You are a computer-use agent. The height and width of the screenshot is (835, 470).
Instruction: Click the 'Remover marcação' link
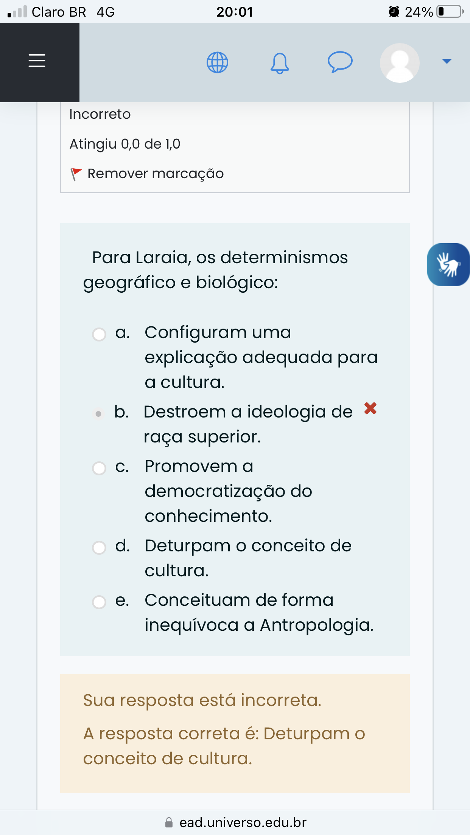[156, 174]
